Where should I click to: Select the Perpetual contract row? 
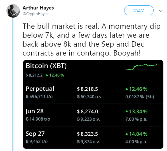(93, 92)
